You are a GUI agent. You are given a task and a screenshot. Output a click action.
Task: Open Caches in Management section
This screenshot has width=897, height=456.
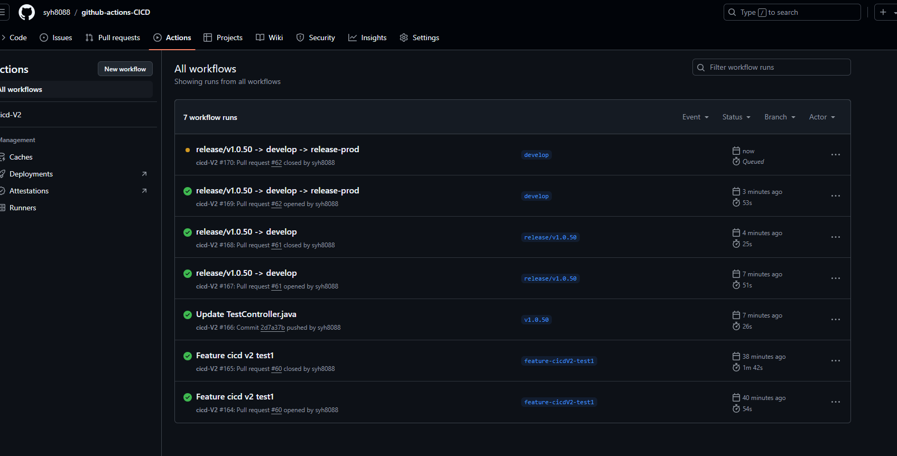(76, 157)
